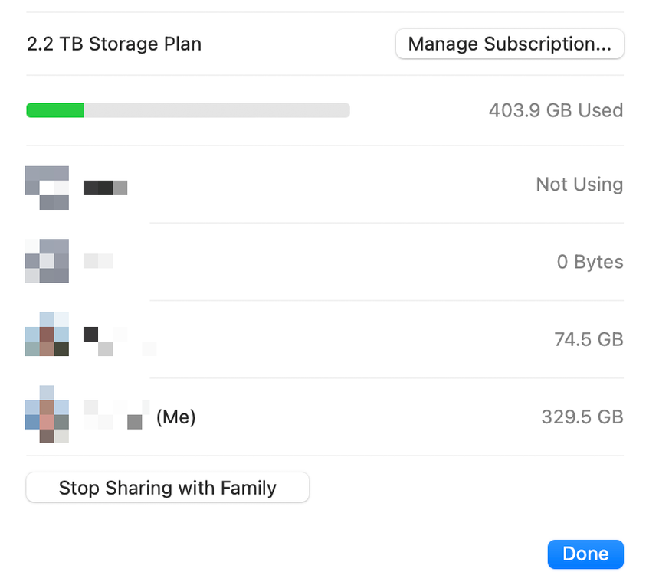
Task: Click green used portion of storage bar
Action: [x=55, y=110]
